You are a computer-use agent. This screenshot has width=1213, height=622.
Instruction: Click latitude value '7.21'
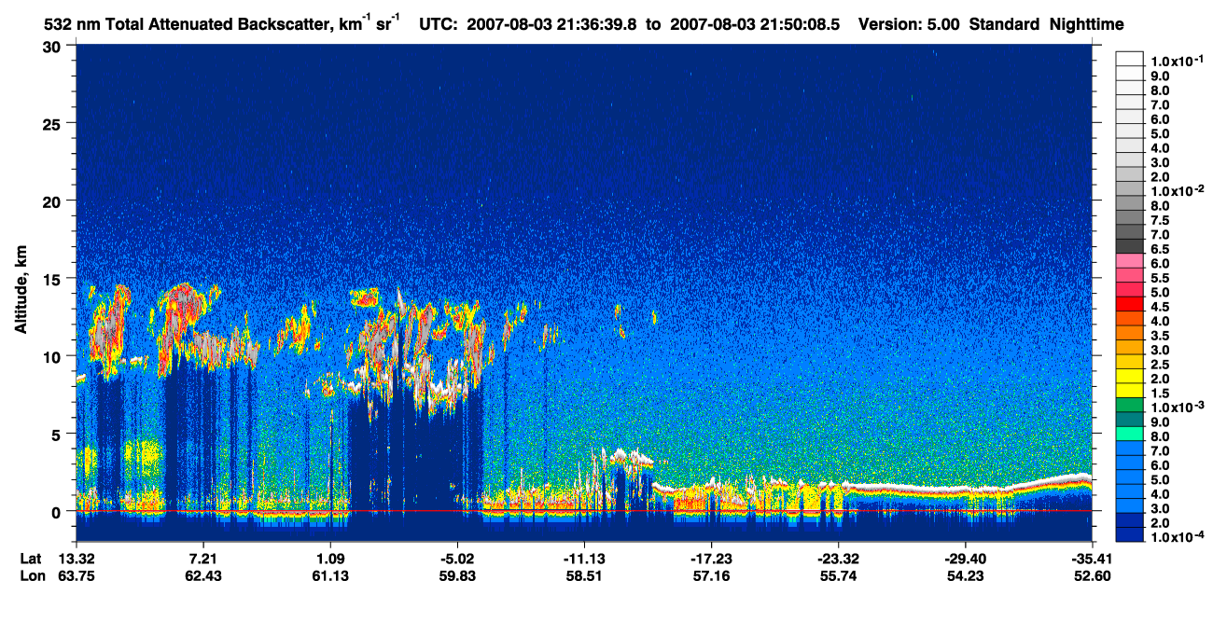(x=202, y=559)
